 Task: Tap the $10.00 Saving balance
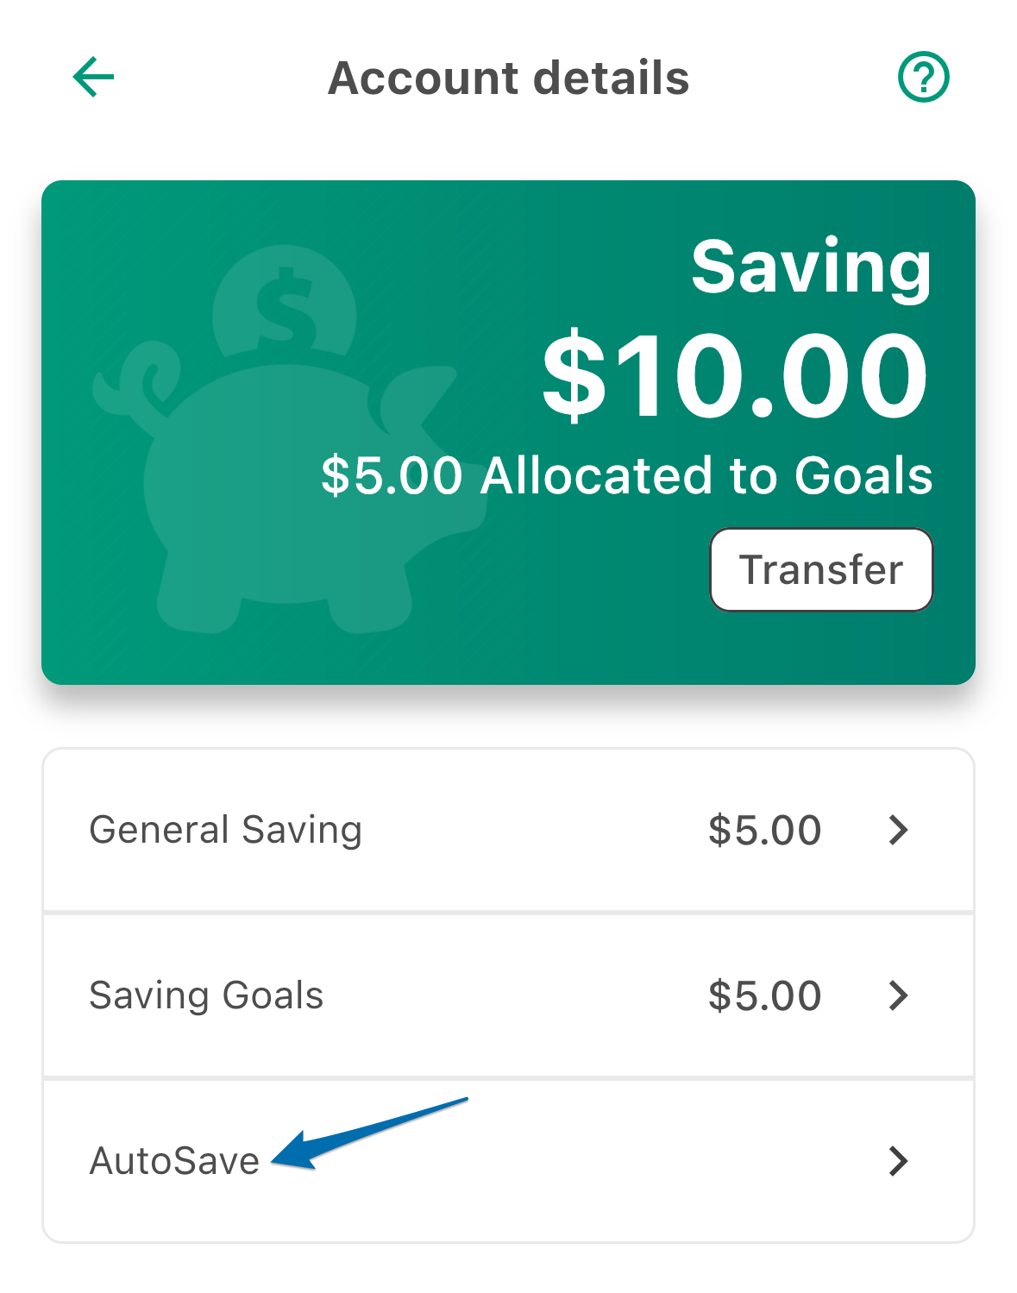point(735,377)
